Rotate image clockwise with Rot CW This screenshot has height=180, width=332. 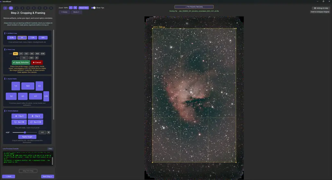pyautogui.click(x=19, y=122)
